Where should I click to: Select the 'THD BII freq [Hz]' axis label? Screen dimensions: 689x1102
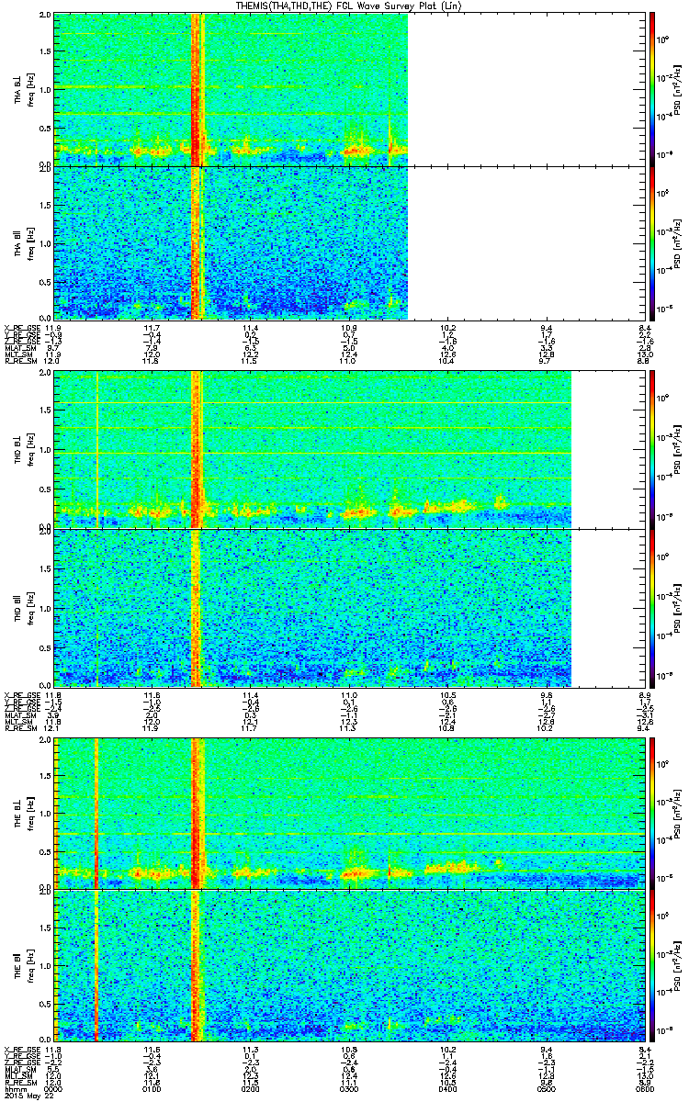click(22, 607)
